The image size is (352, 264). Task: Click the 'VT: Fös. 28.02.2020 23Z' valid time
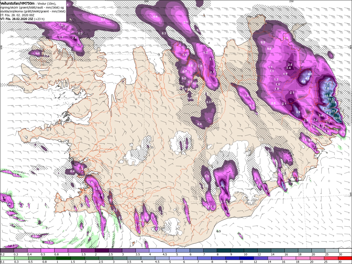[x=16, y=19]
